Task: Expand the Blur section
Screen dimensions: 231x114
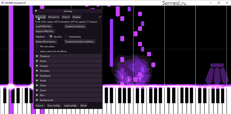Action: 68,95
